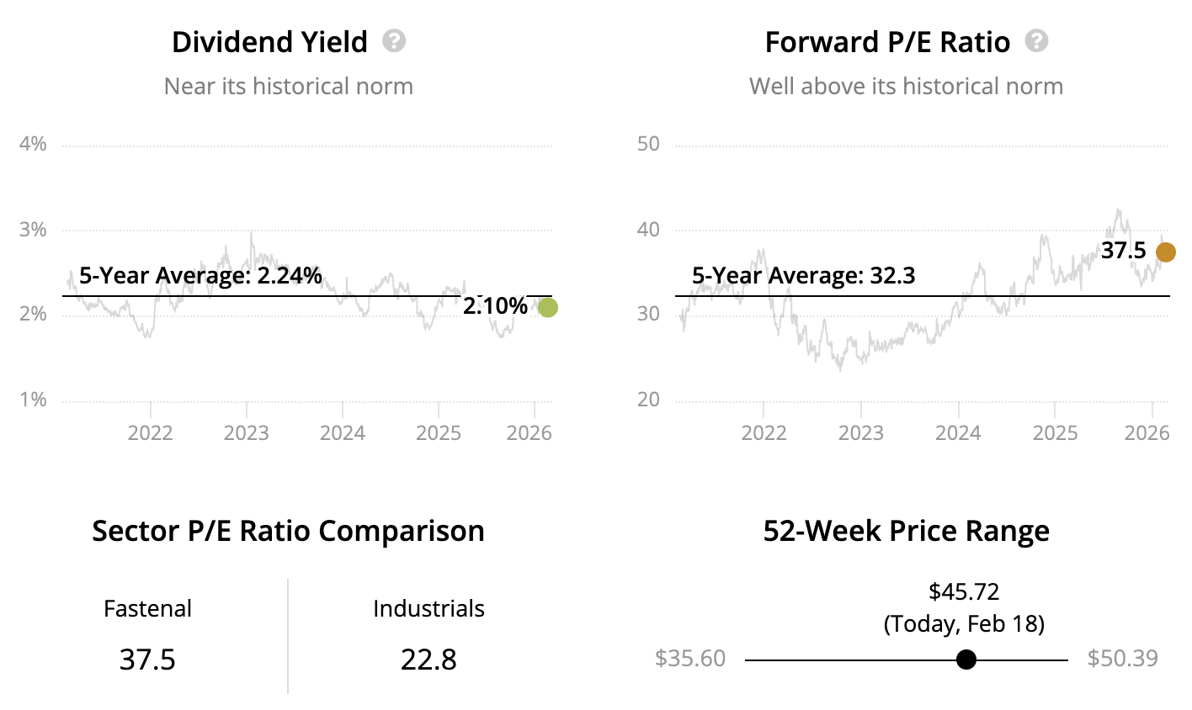Select the Sector P/E Ratio Comparison heading
This screenshot has height=710, width=1192.
(x=288, y=531)
